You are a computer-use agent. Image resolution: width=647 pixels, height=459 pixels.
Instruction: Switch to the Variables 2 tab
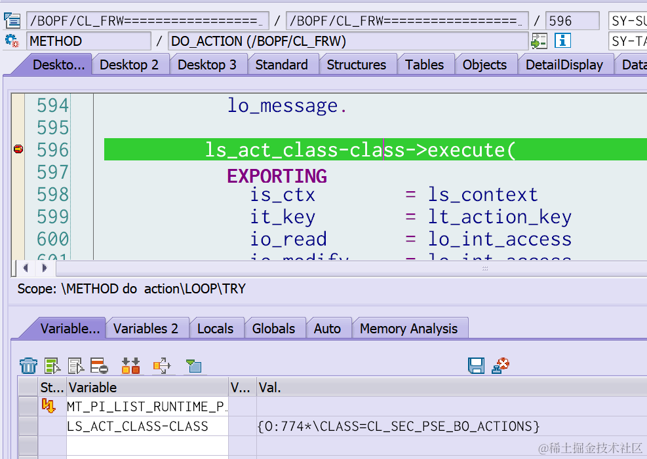[146, 329]
